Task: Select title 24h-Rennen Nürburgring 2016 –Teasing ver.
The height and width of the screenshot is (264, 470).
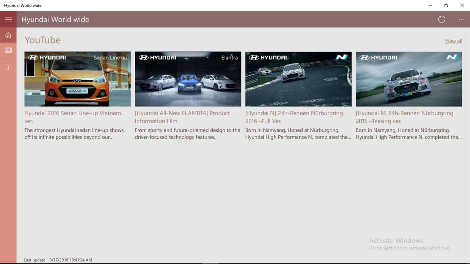Action: coord(404,117)
